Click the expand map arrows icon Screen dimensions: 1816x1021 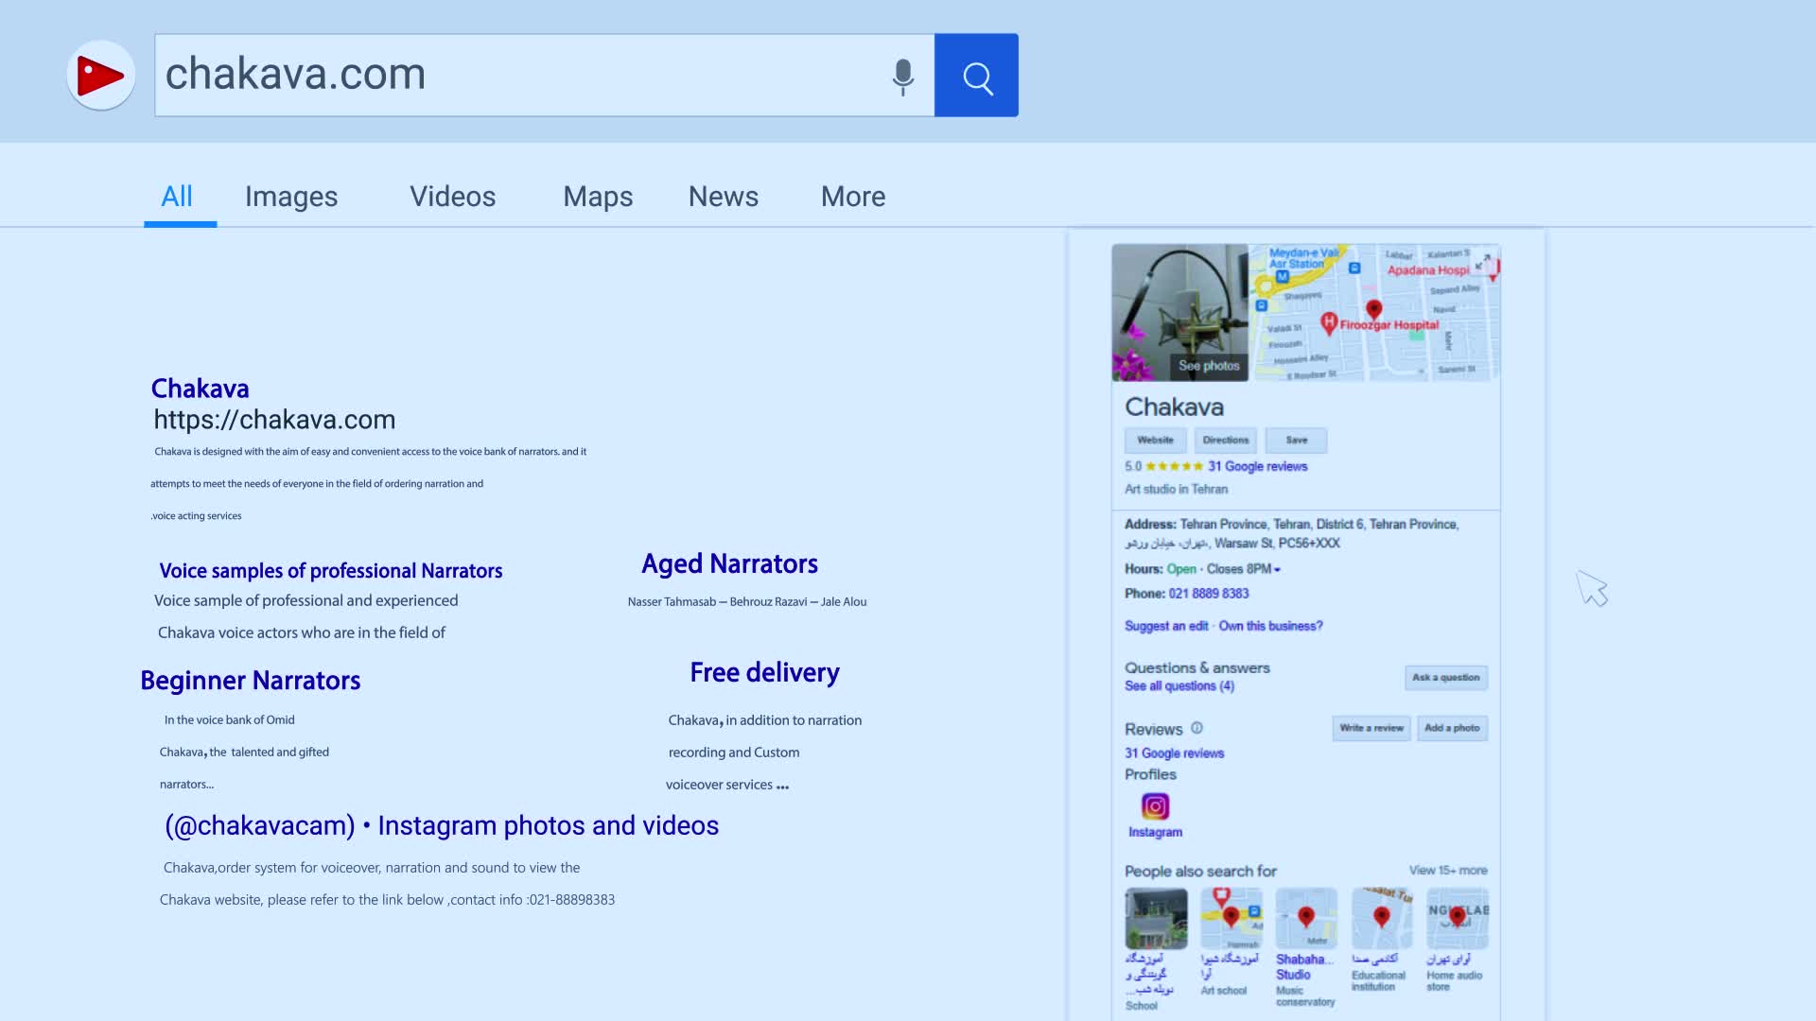coord(1482,262)
